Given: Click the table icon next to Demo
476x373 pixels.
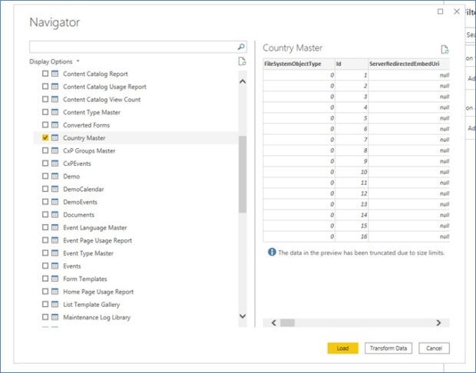Looking at the screenshot, I should click(x=55, y=177).
